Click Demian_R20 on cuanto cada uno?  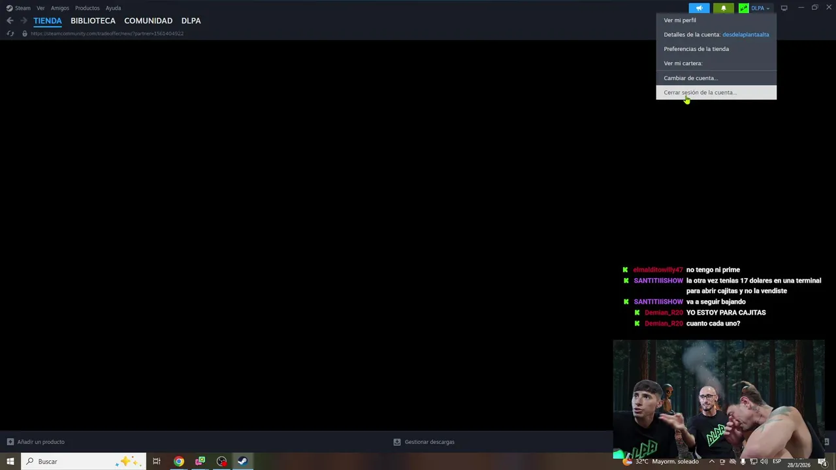pos(664,323)
